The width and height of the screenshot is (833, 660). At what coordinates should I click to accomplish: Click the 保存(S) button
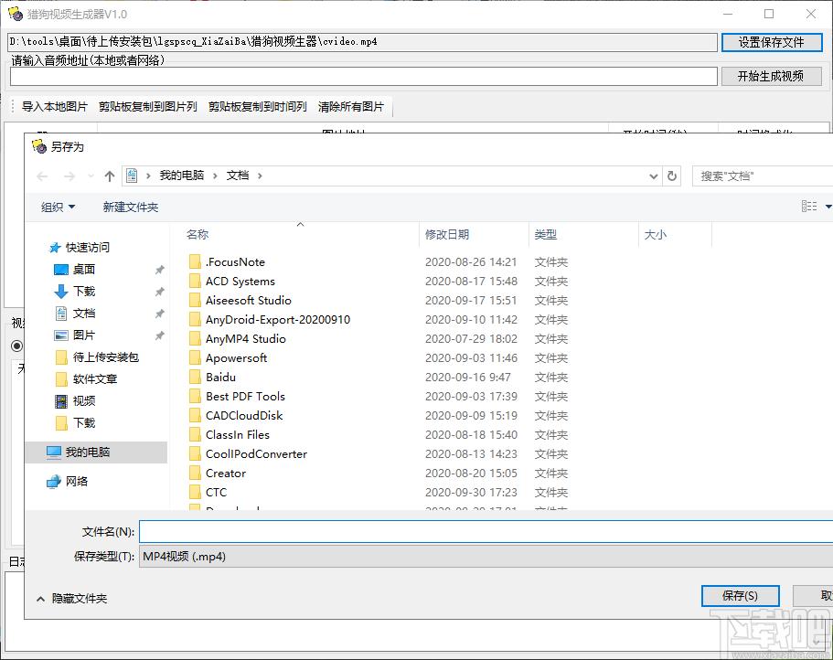(x=740, y=596)
